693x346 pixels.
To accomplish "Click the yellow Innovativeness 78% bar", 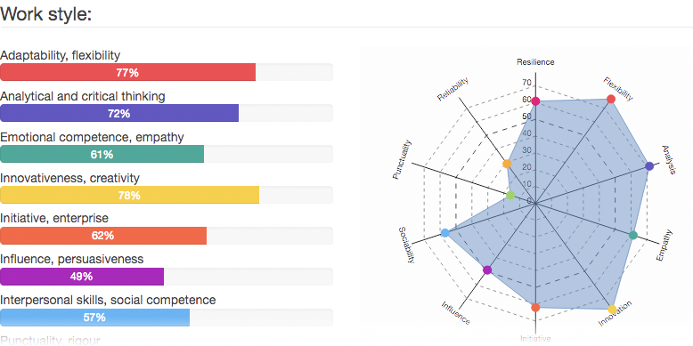I will click(129, 195).
